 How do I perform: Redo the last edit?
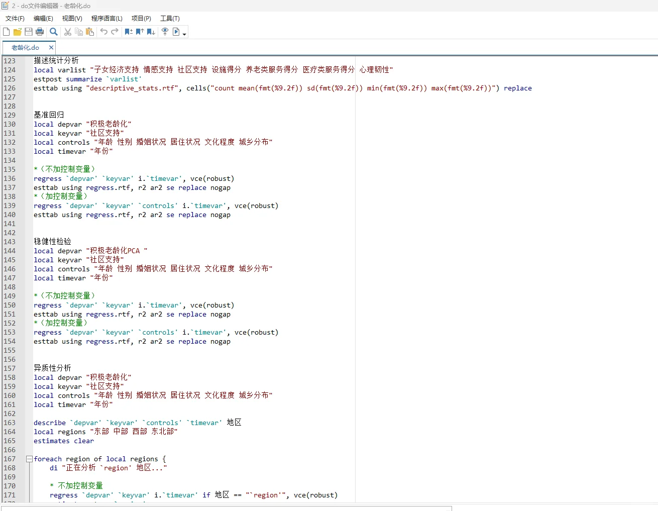[x=115, y=32]
